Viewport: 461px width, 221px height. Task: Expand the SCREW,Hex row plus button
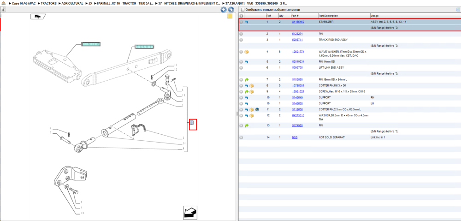(241, 92)
